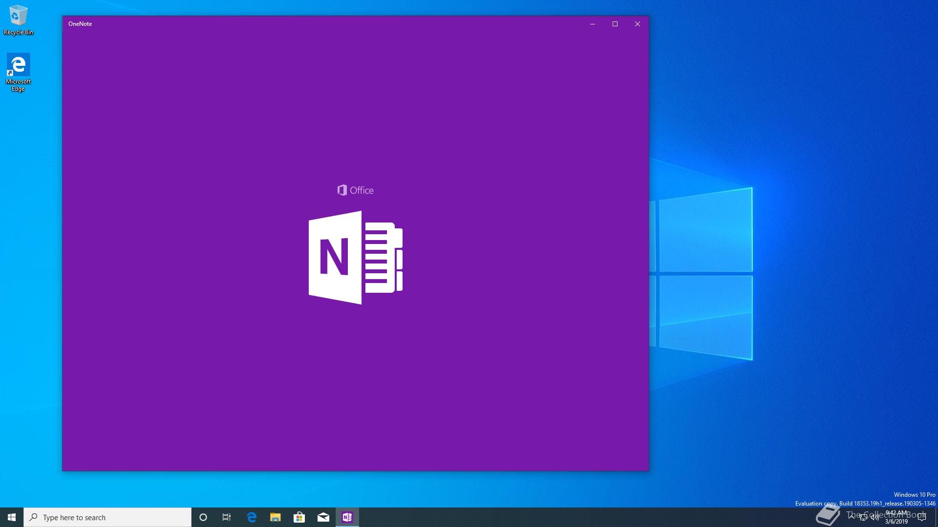Open the Windows Start menu

click(12, 517)
